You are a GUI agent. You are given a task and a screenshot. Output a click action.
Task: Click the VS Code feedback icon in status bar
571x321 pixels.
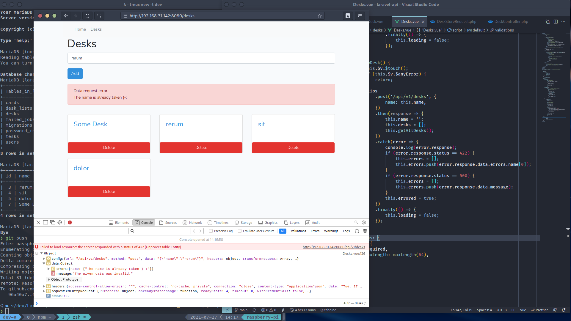555,310
